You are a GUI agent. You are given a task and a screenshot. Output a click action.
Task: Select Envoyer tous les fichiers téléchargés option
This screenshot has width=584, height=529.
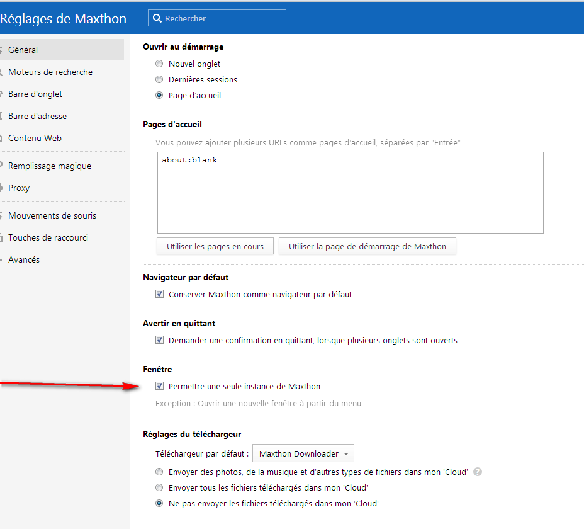159,487
